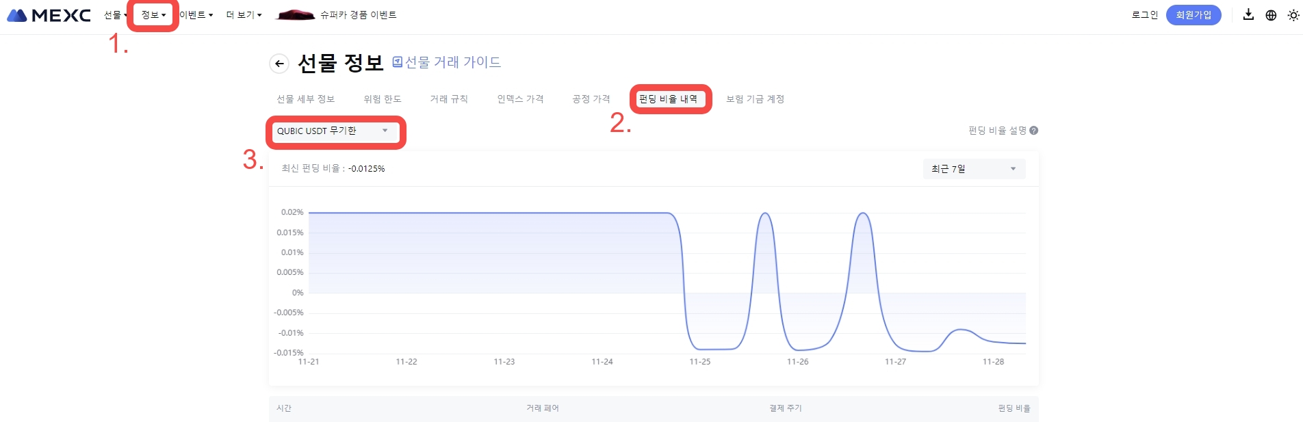Screen dimensions: 1303x422
Task: Click the supercar giveaway event image
Action: [x=295, y=14]
